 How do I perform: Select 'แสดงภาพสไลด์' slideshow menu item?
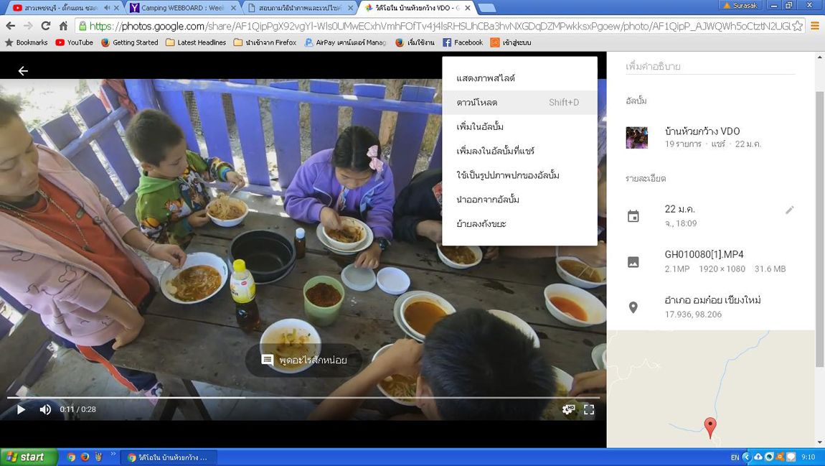519,78
